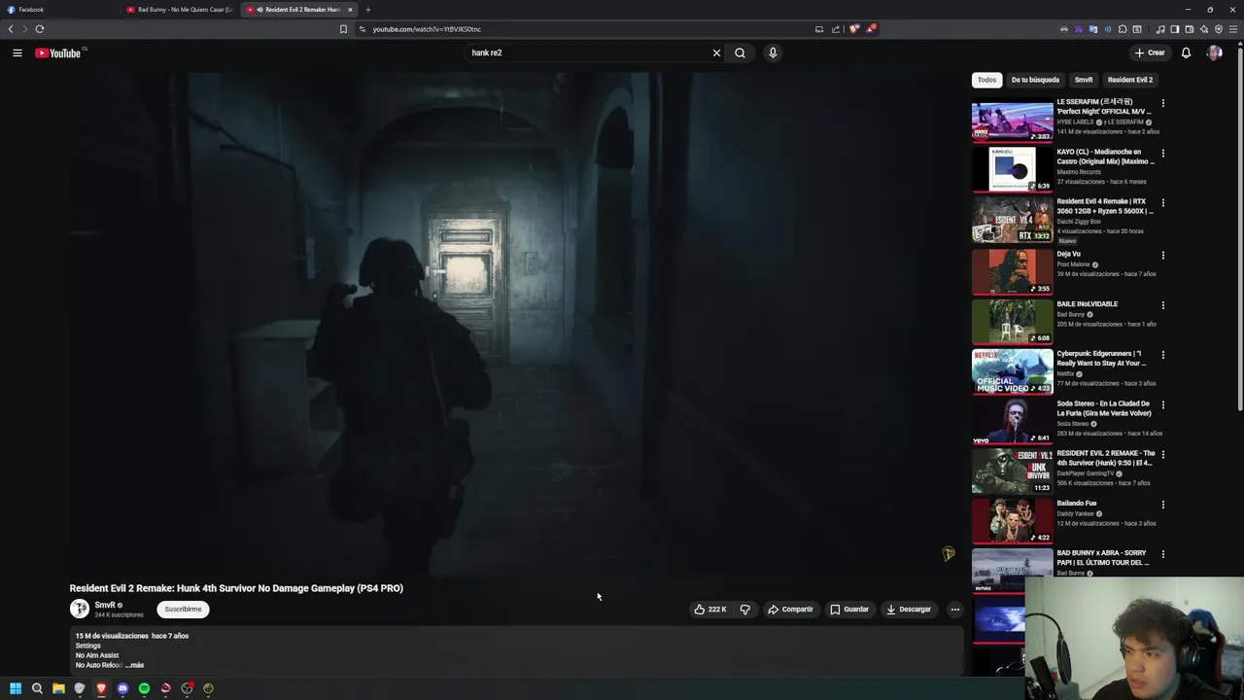Select the Resident Evil 2 chip
Screen dimensions: 1244x700
[1130, 80]
